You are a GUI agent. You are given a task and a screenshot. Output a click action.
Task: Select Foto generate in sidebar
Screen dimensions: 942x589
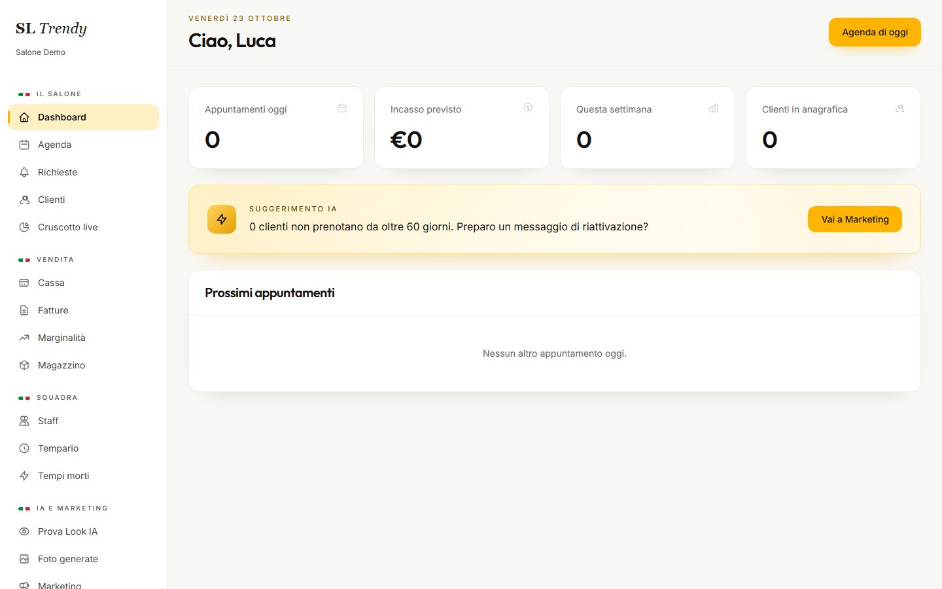[x=84, y=559]
